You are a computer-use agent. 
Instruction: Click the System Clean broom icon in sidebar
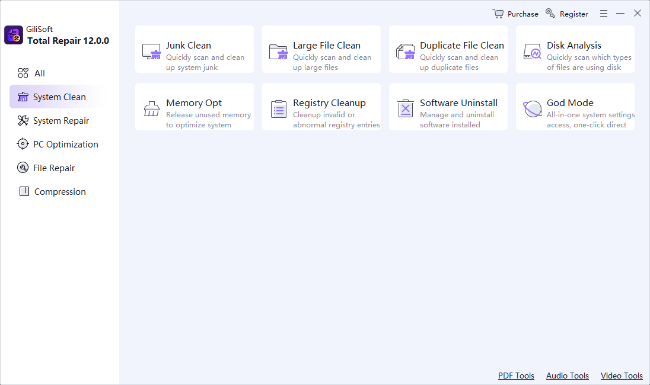point(23,97)
